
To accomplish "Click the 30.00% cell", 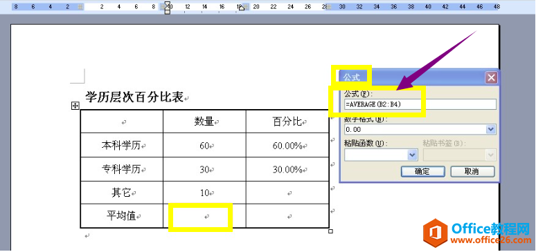I will click(x=287, y=169).
